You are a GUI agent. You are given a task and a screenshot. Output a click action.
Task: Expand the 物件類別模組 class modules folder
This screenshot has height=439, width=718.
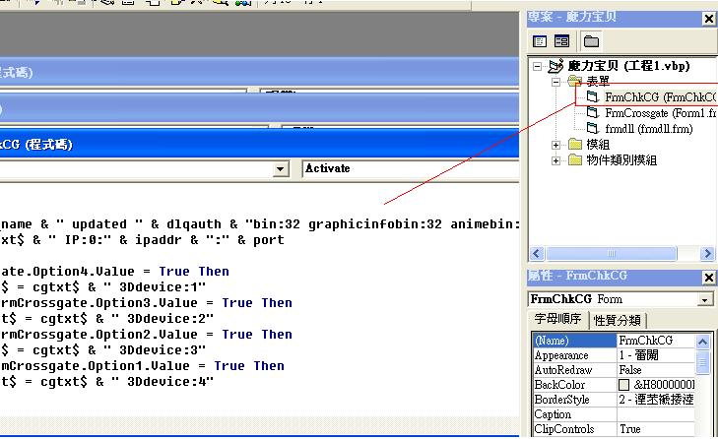555,161
